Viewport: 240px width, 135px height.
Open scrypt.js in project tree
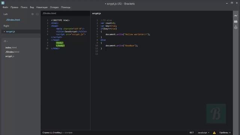tap(10, 56)
